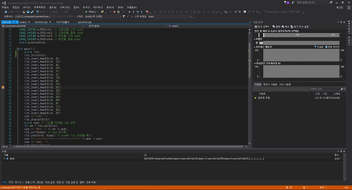
Task: Select the breakpoint hit event row
Action: pos(299,98)
